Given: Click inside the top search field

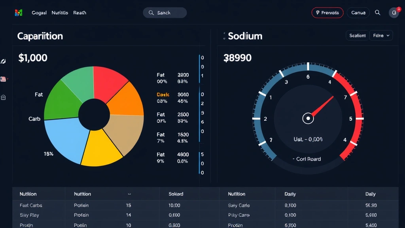Looking at the screenshot, I should coord(168,12).
